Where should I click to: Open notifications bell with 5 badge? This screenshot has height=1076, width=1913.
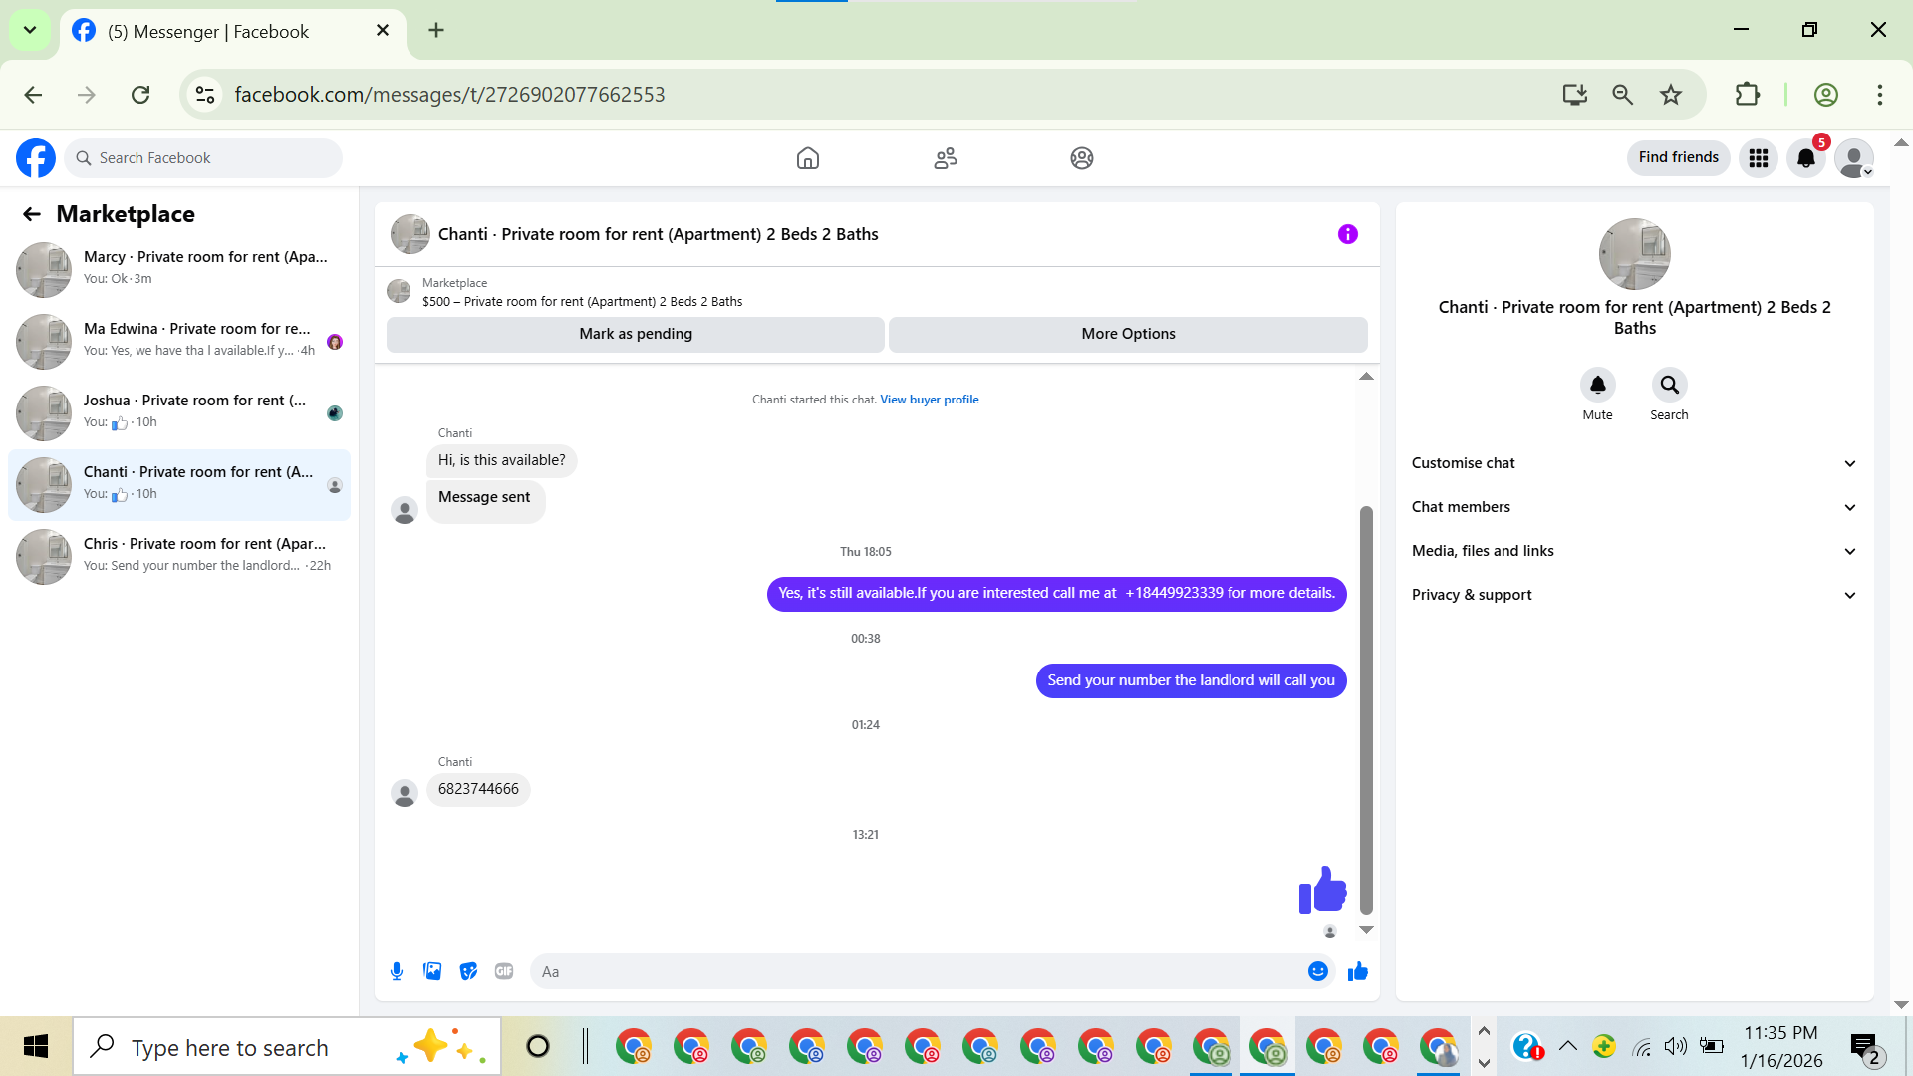(1805, 158)
